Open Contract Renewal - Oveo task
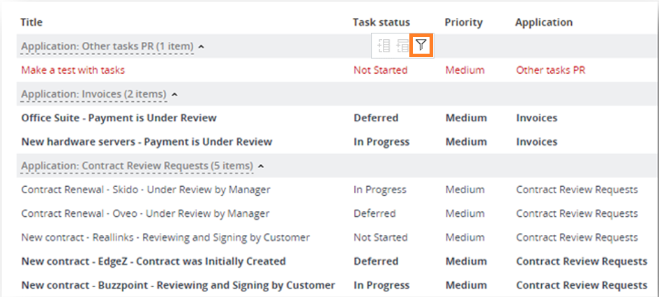The image size is (659, 297). (x=146, y=214)
